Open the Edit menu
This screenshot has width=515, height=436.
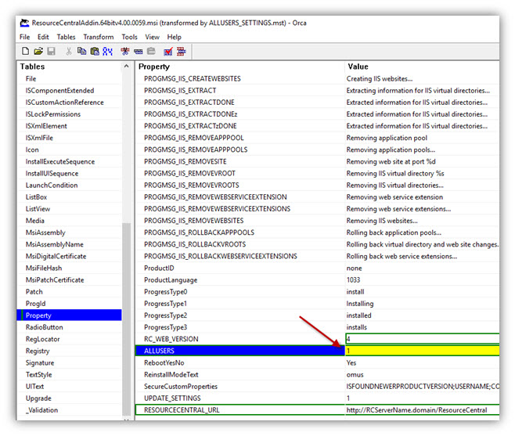click(x=43, y=37)
